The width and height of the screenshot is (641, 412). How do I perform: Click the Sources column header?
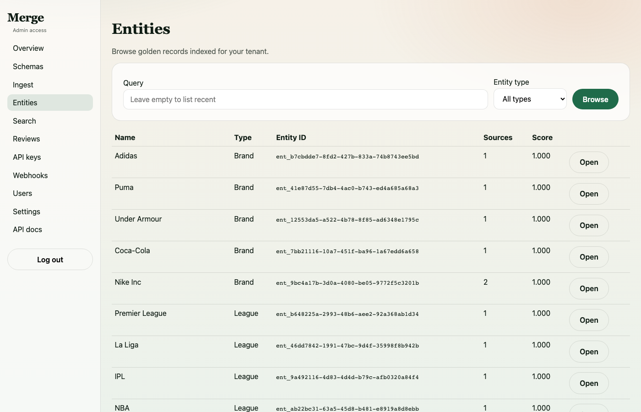point(498,137)
